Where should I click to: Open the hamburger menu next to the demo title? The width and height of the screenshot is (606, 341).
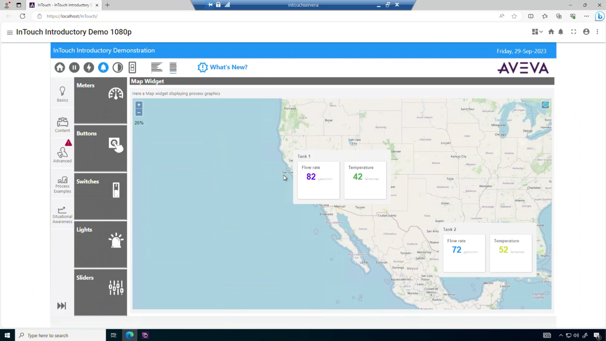[9, 32]
